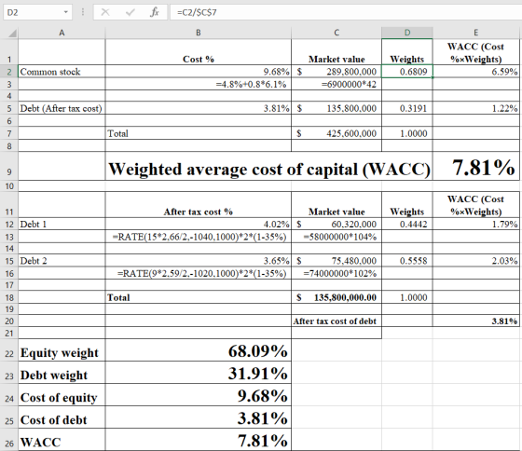This screenshot has width=522, height=451.
Task: Click the formula bar with =C2/$C$7
Action: point(346,12)
